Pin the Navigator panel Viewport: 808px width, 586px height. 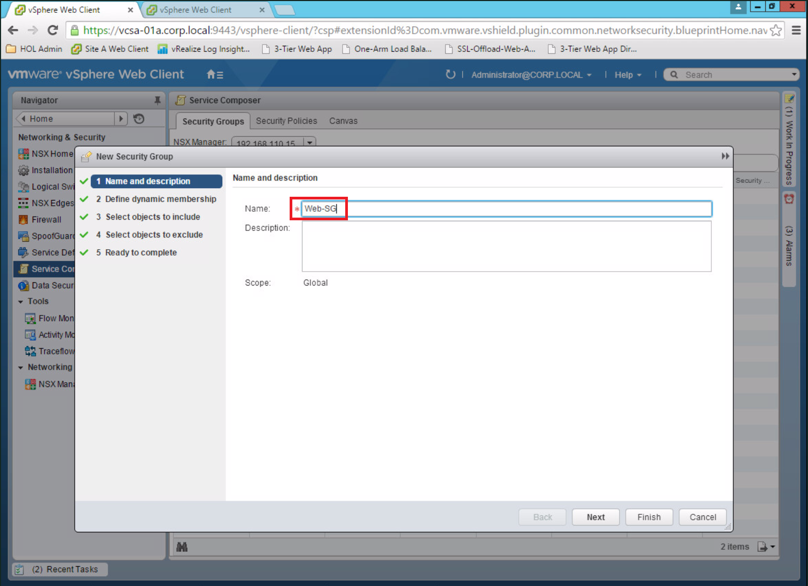(157, 100)
